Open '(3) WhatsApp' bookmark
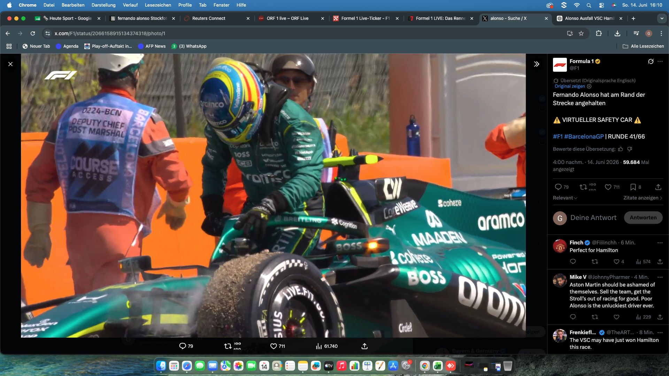Screen dimensions: 669x376 tap(189, 46)
